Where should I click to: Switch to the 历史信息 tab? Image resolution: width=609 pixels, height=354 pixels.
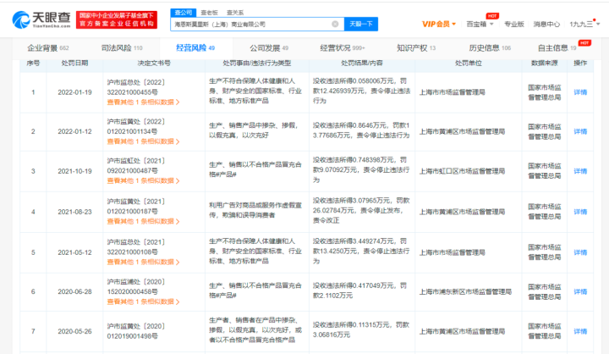tap(490, 47)
